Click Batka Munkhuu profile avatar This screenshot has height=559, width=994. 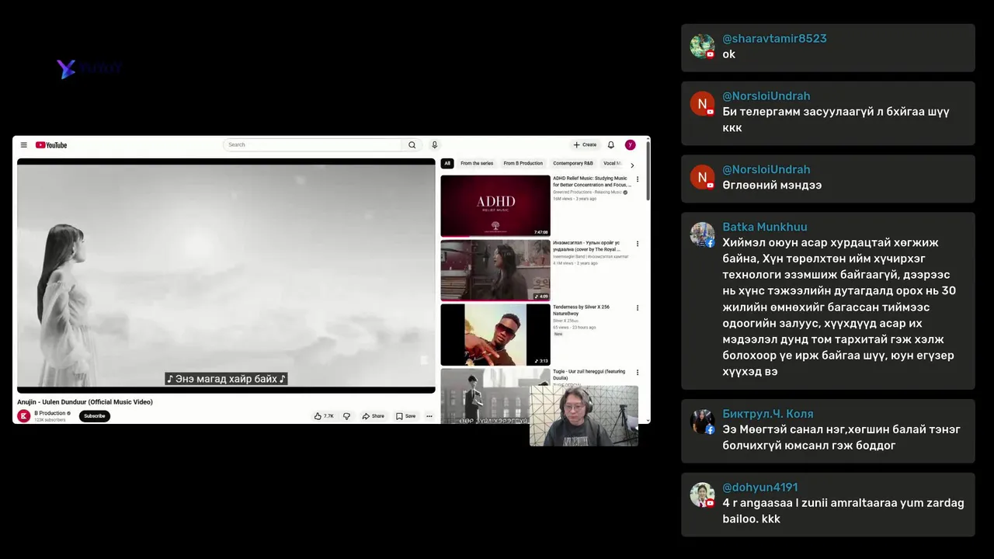(x=702, y=234)
